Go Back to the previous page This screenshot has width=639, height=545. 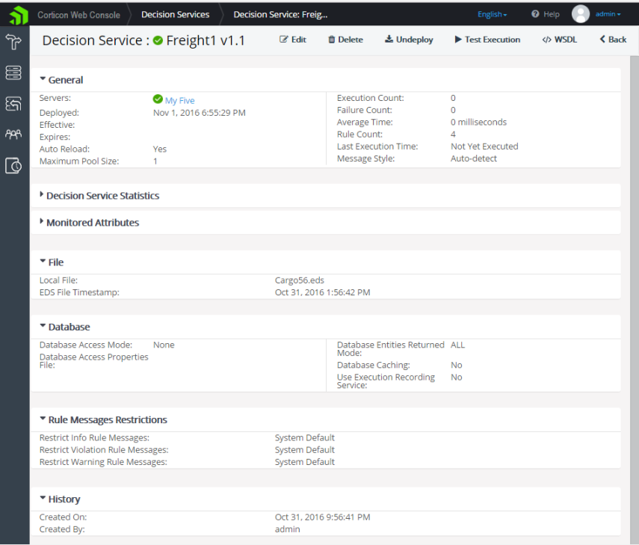613,40
